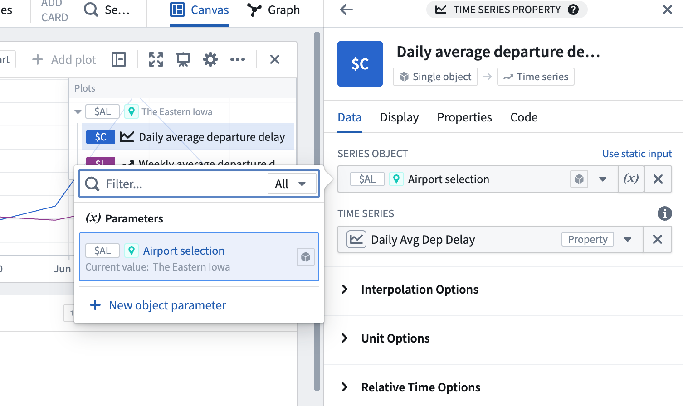Click the Time Series info icon
683x406 pixels.
pos(664,213)
